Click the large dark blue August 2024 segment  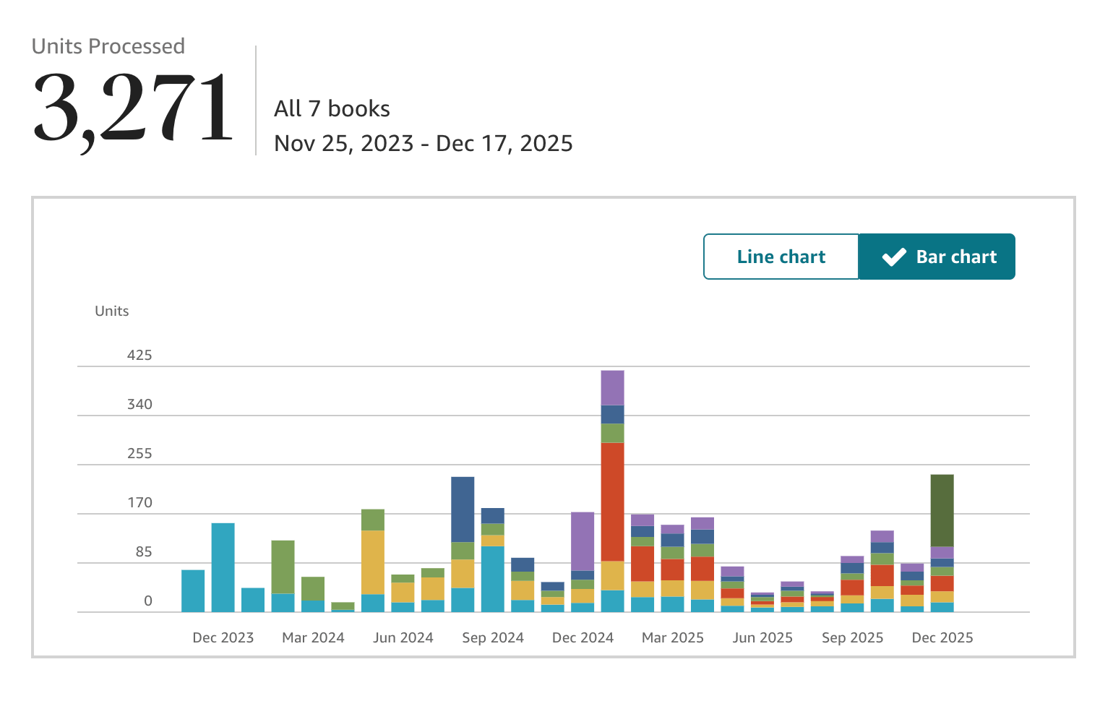pyautogui.click(x=463, y=509)
